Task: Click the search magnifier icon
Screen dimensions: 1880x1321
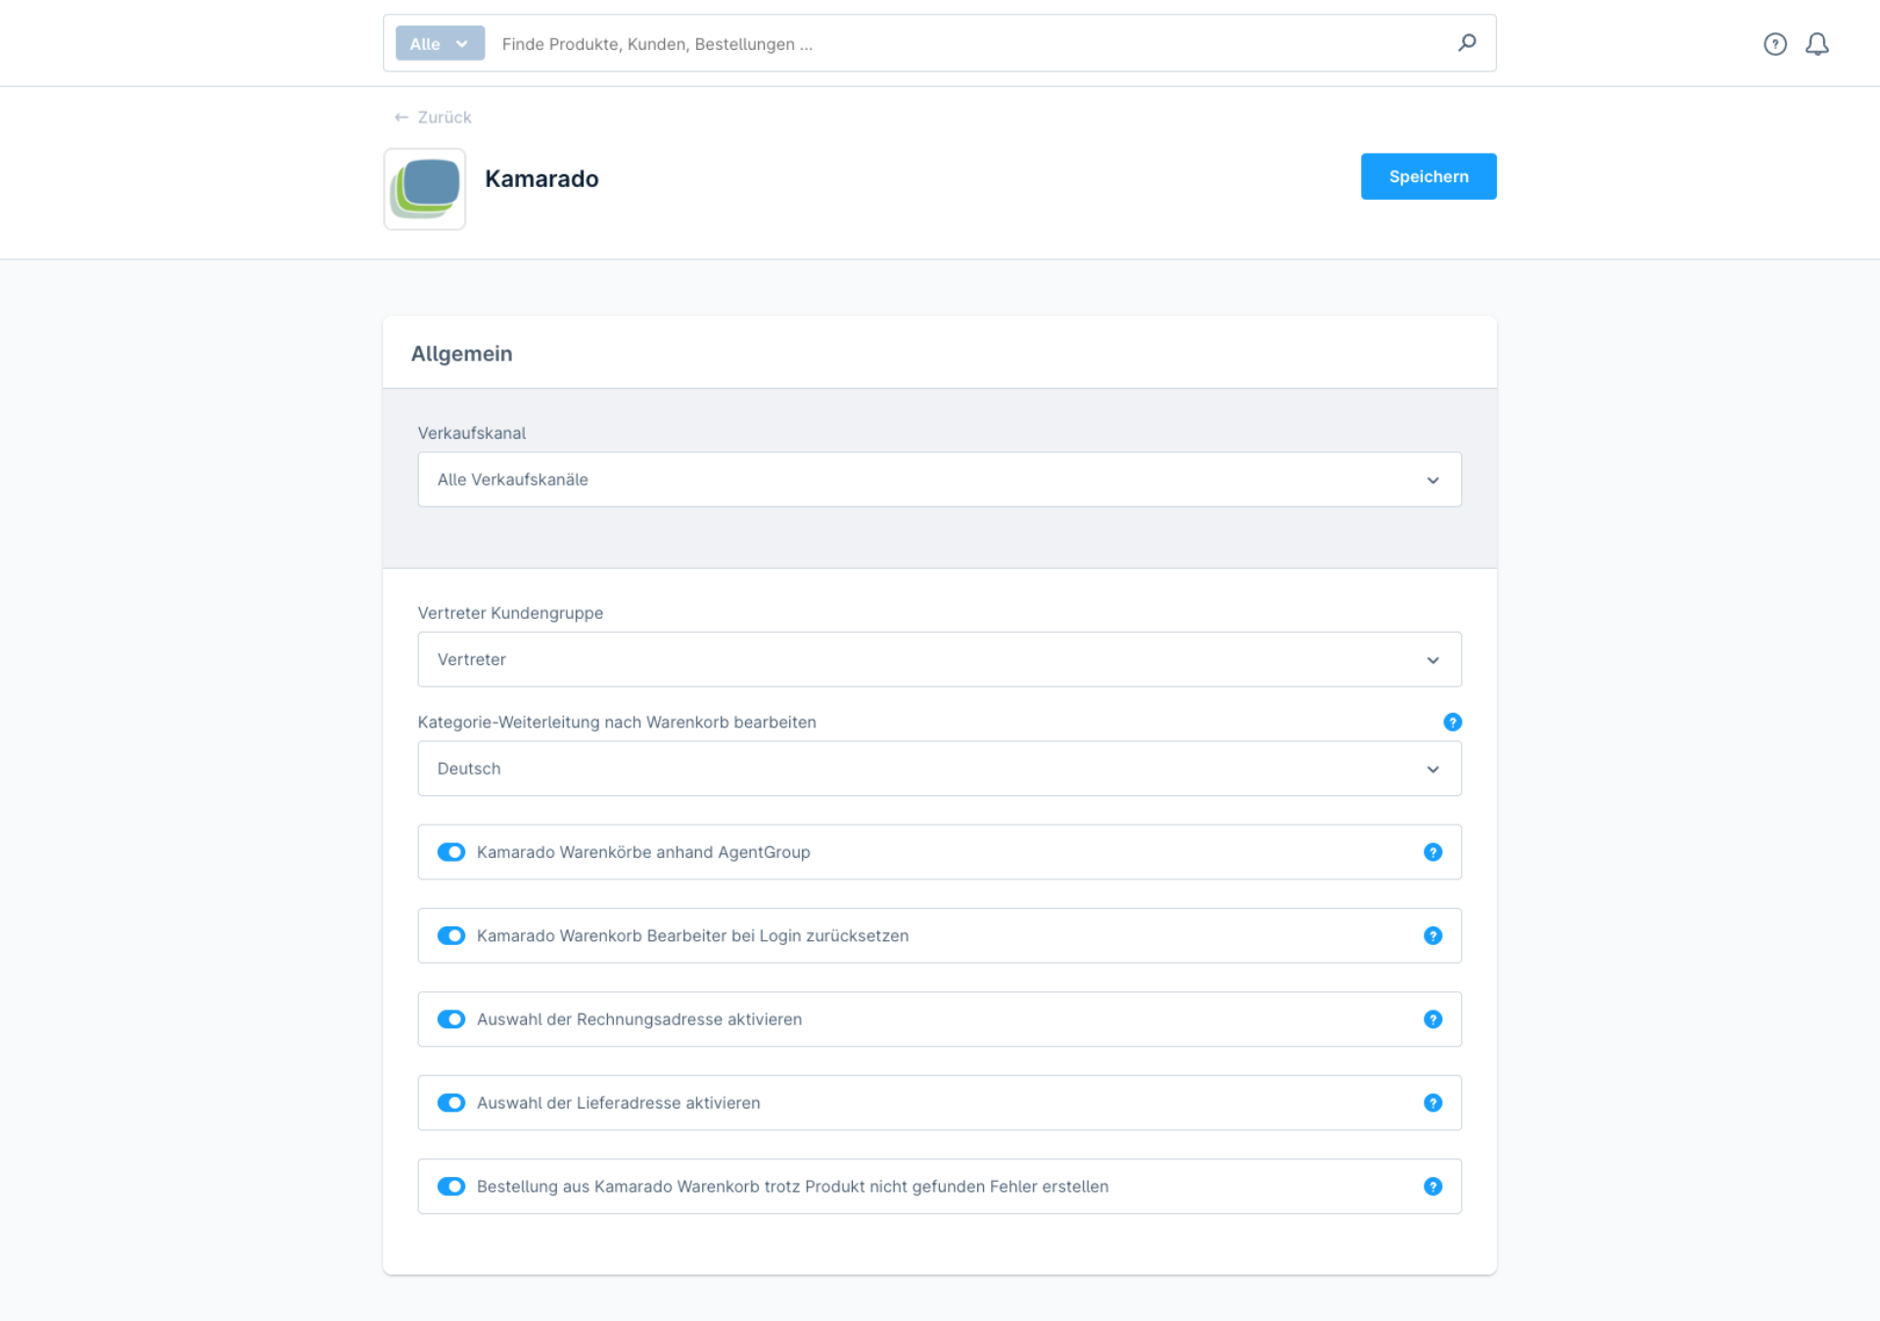Action: click(1467, 43)
